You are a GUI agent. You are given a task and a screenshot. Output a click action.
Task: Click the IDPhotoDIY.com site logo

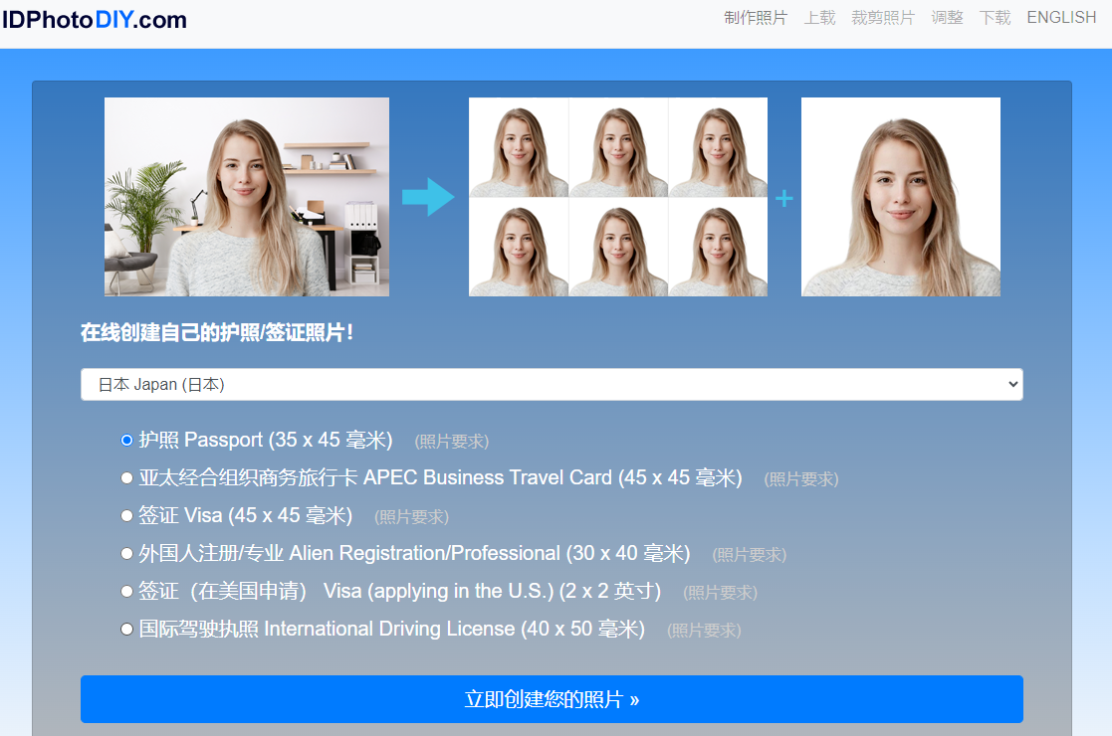[x=94, y=20]
